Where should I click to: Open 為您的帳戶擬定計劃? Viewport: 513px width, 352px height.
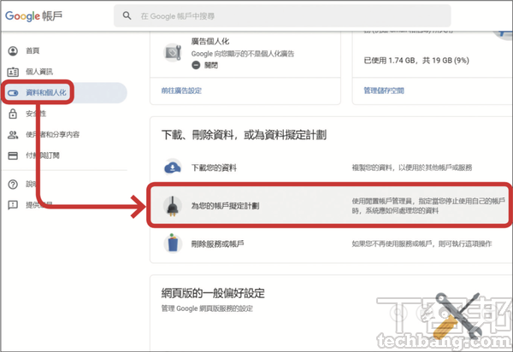point(225,206)
